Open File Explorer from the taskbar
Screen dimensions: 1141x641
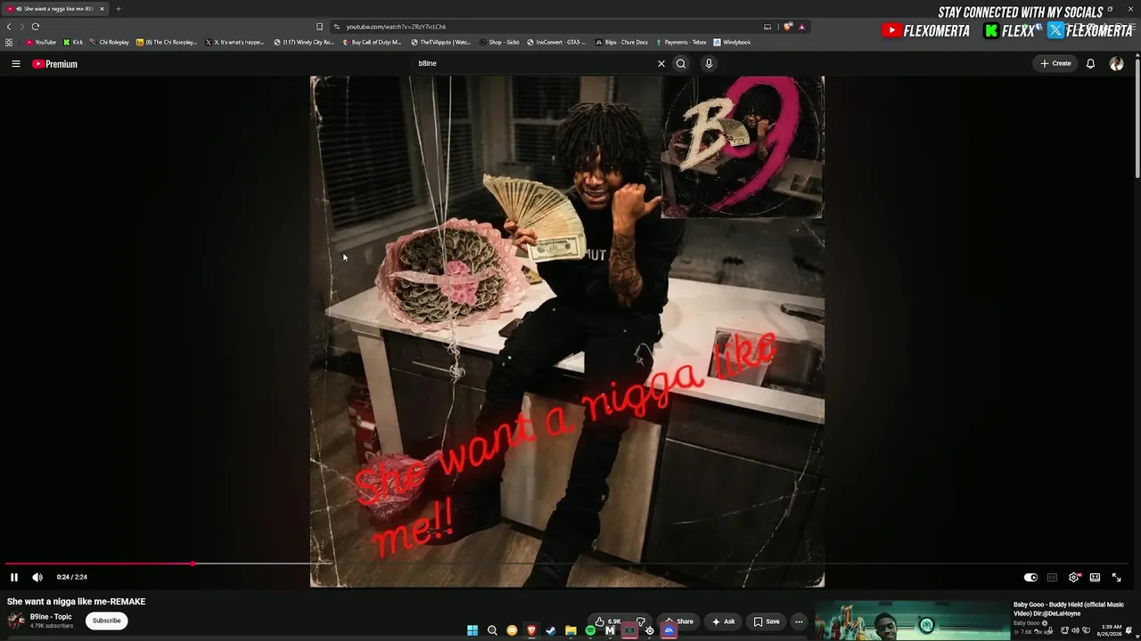(x=570, y=630)
